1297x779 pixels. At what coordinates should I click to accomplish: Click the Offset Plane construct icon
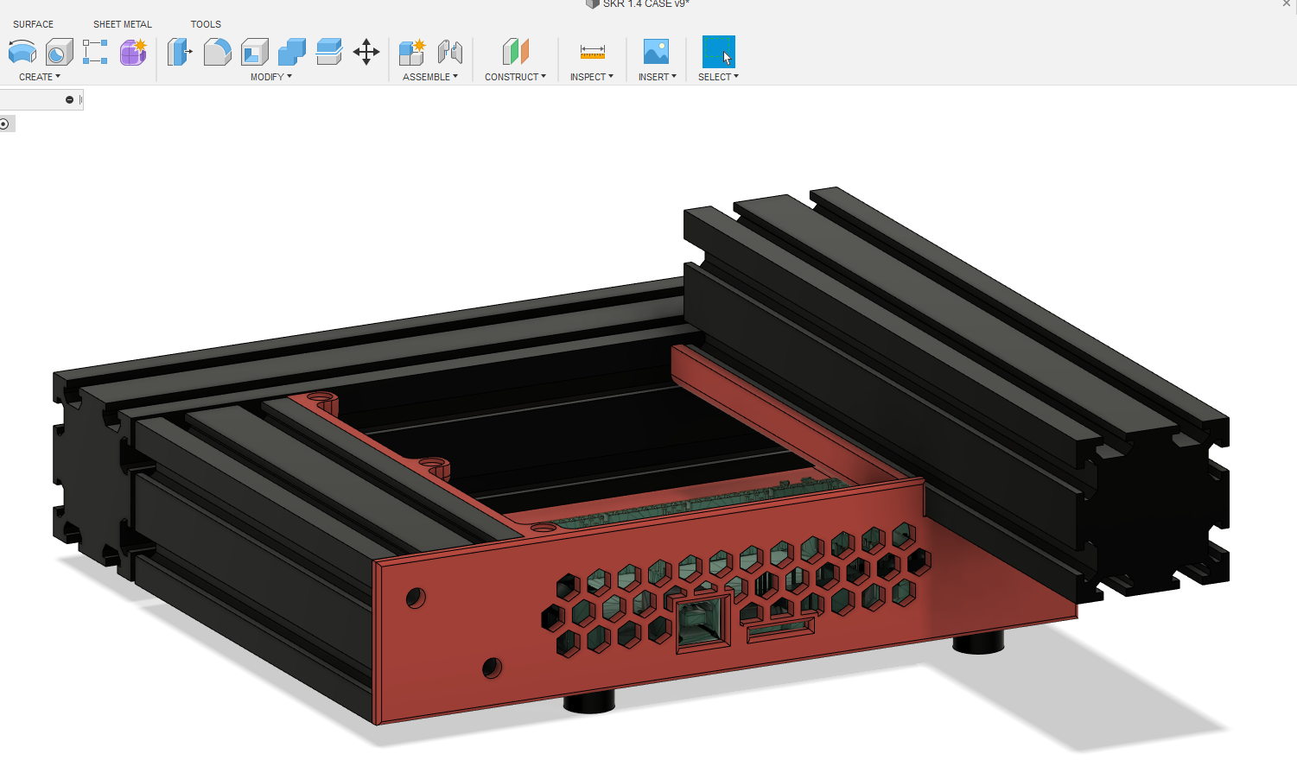(x=516, y=52)
